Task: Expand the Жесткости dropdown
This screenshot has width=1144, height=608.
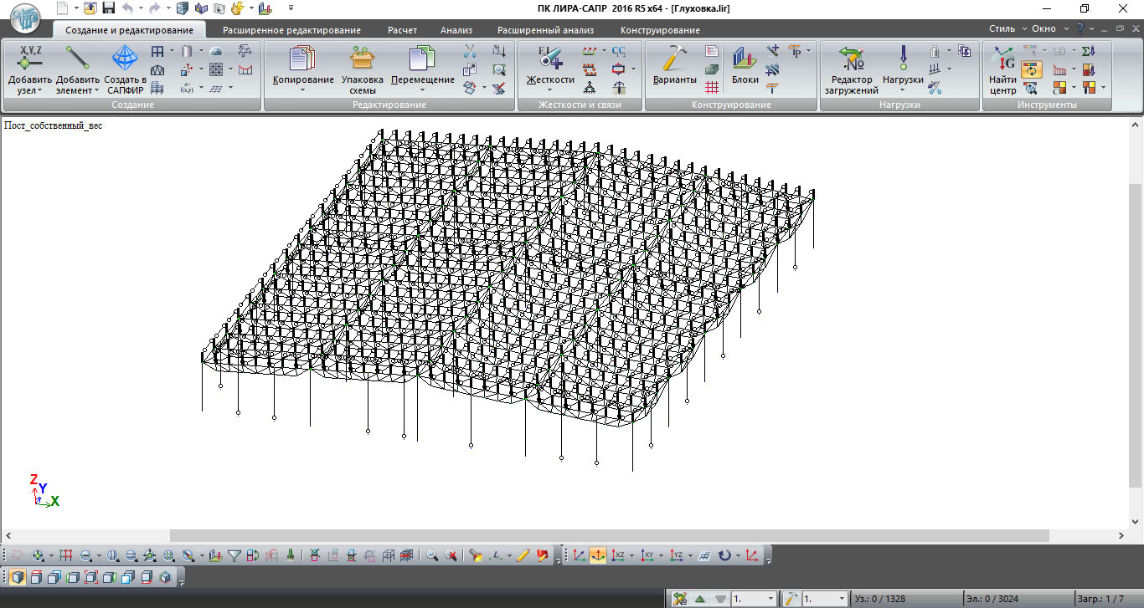Action: (x=549, y=89)
